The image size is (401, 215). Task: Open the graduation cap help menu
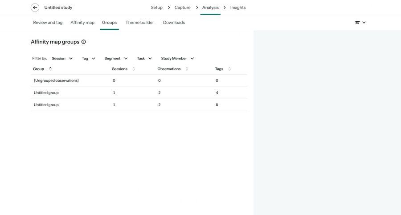(360, 23)
